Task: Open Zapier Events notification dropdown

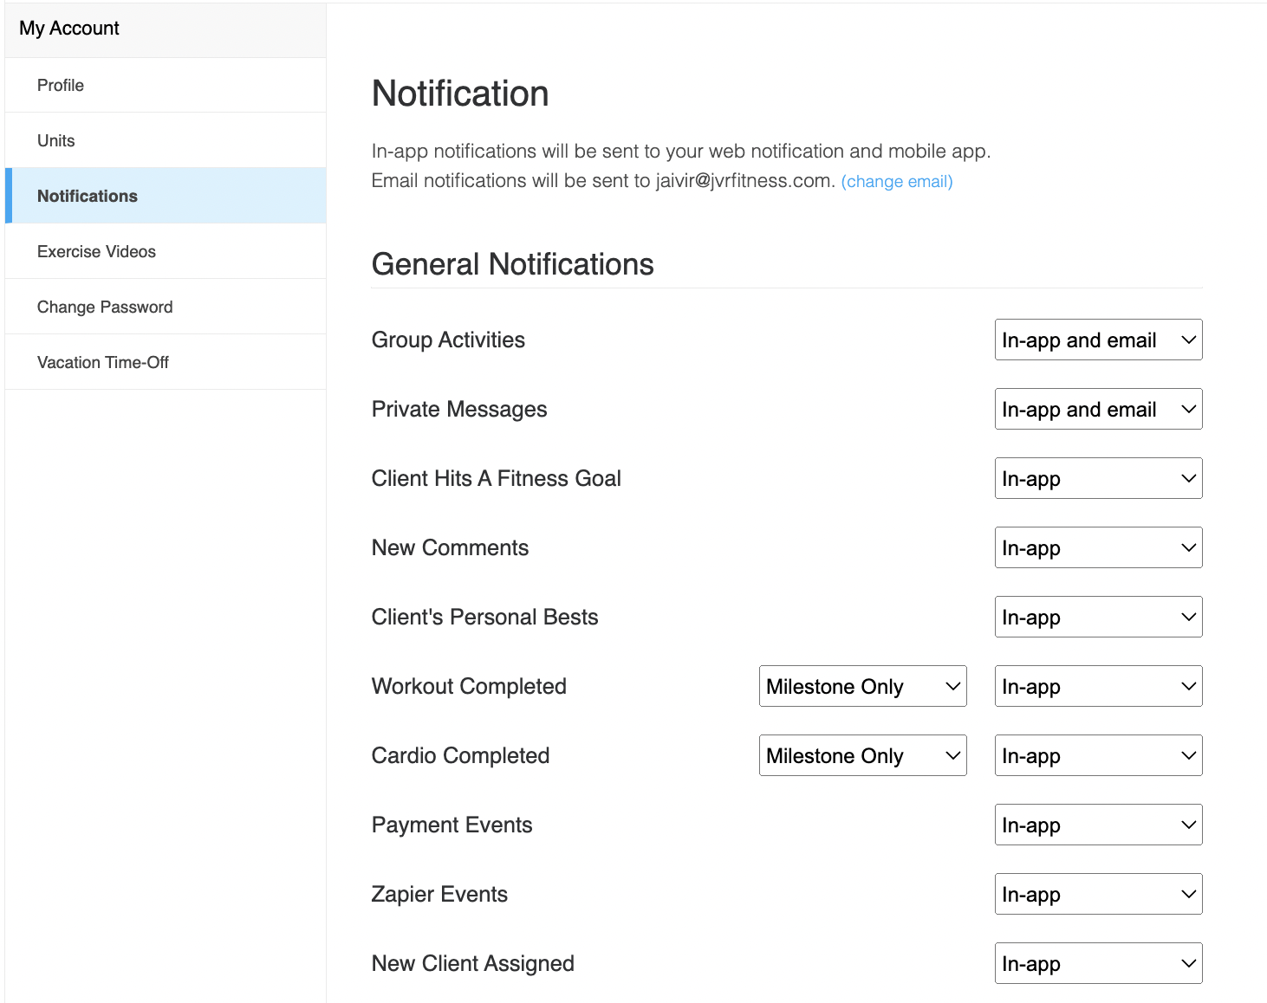Action: pos(1098,894)
